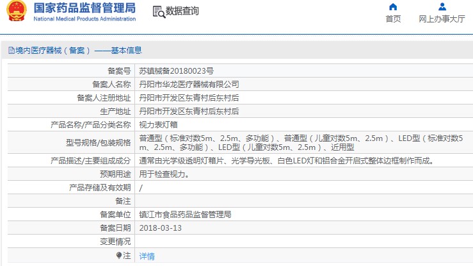
Task: Select product name 视力表灯箱
Action: (158, 125)
